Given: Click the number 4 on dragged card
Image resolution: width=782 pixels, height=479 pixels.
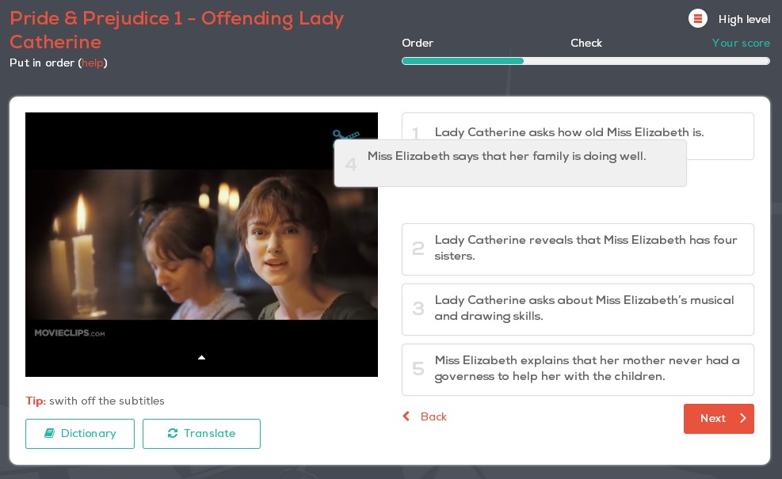Looking at the screenshot, I should pos(351,165).
